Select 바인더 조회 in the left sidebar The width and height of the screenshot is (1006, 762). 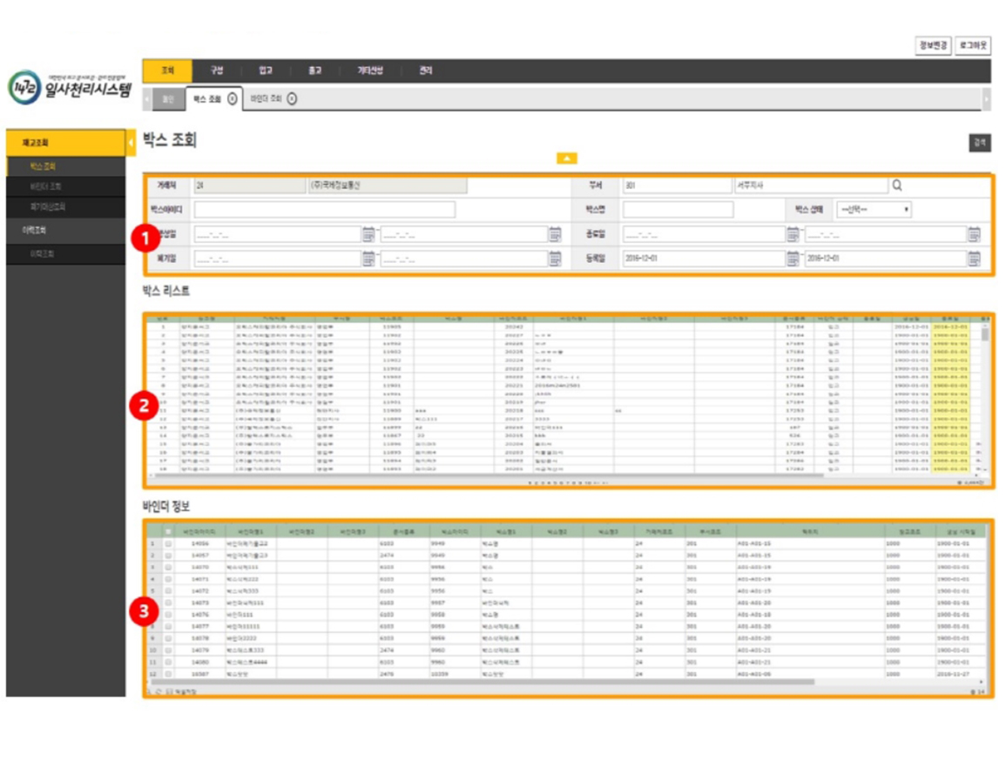point(65,186)
